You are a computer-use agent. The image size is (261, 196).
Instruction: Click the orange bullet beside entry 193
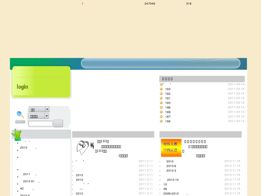(x=161, y=89)
